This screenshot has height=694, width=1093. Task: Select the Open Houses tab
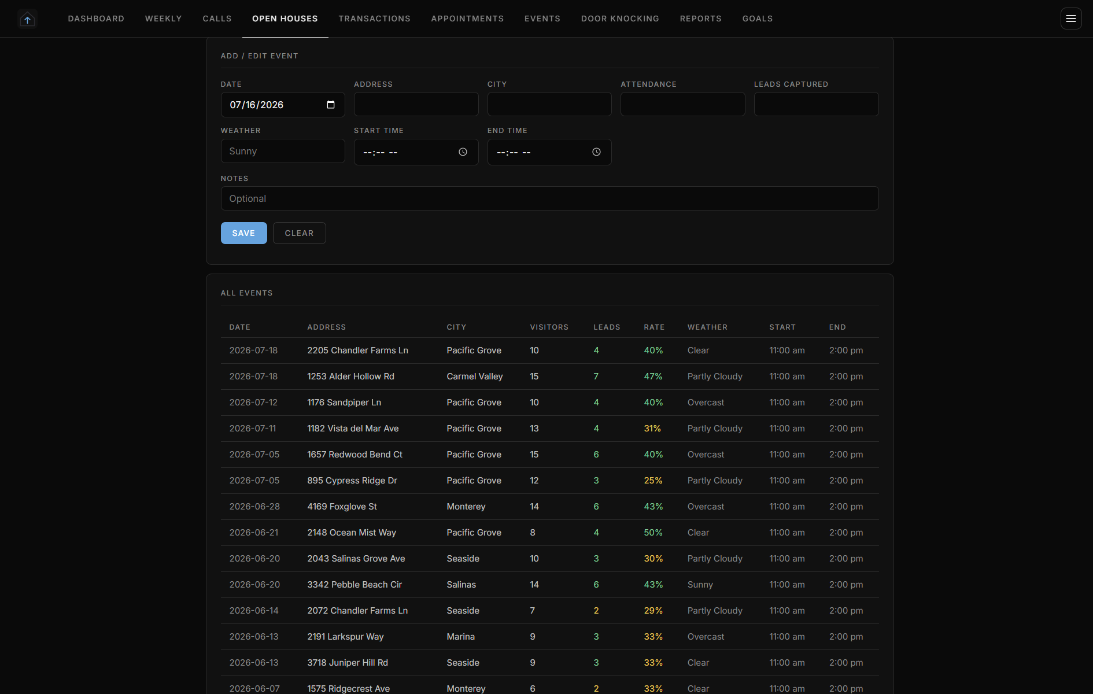(x=285, y=19)
